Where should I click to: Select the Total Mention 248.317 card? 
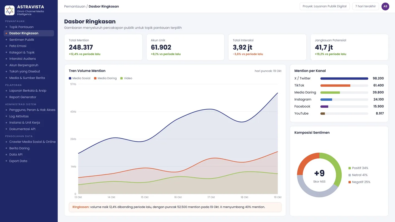[103, 47]
